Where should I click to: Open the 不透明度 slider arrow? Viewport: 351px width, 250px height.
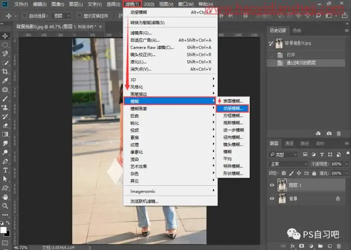347,164
